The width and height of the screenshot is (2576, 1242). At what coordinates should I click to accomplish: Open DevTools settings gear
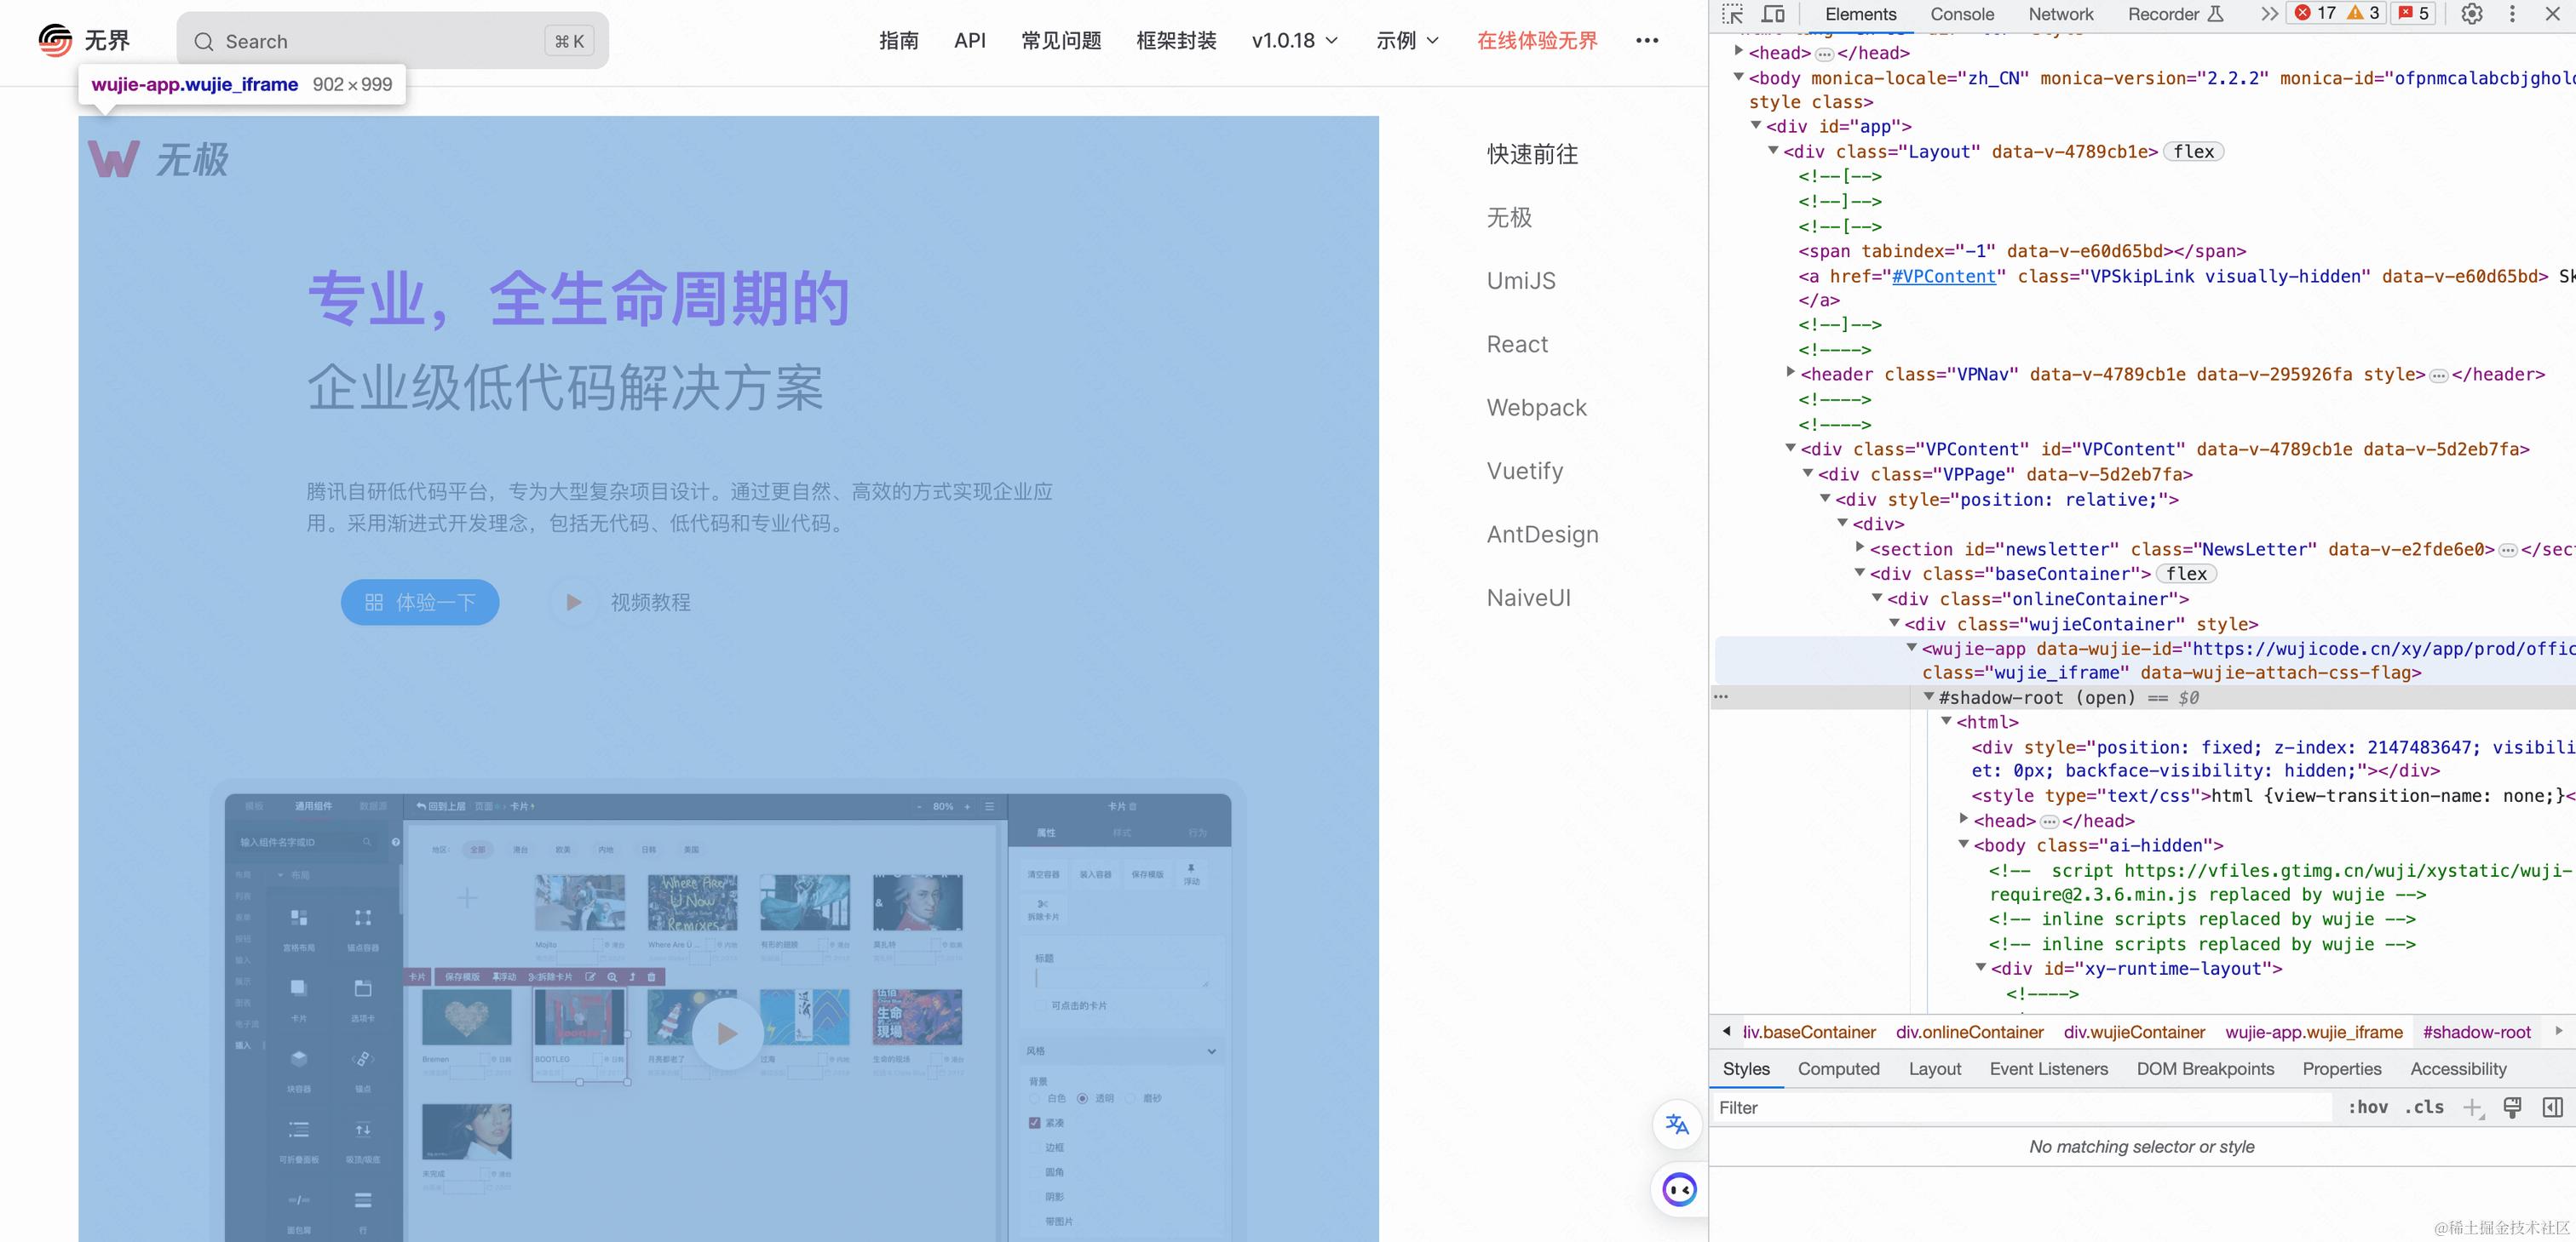tap(2471, 14)
